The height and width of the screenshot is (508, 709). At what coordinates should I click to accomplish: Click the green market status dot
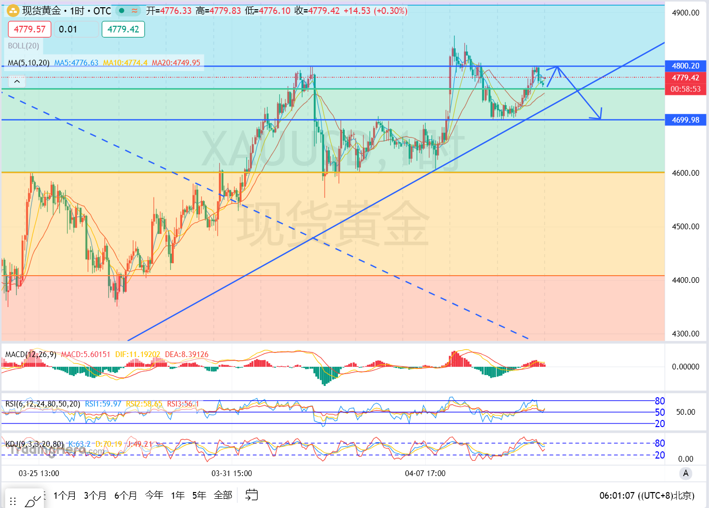(122, 11)
